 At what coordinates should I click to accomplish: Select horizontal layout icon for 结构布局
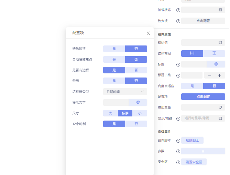tap(192, 53)
